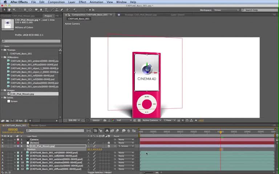Toggle eye for C4D_iPod_Mosaic.jpg layer
This screenshot has width=279, height=174.
point(3,146)
